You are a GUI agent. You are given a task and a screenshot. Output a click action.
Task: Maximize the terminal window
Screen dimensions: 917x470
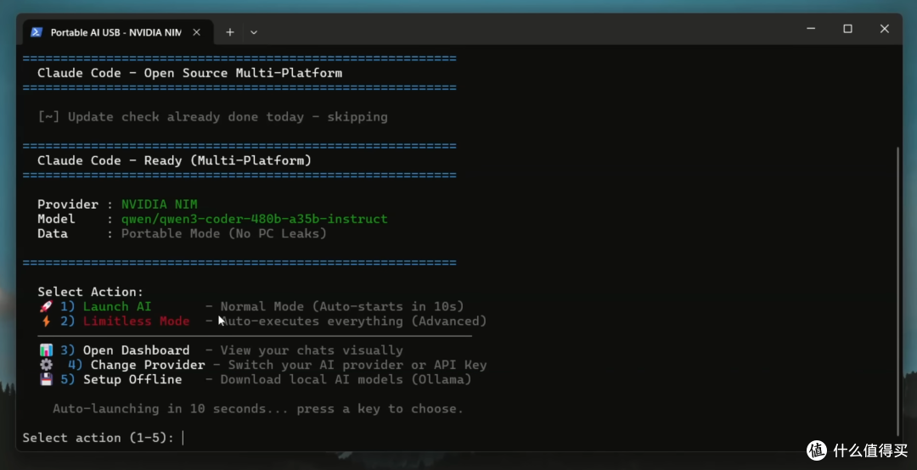coord(847,29)
